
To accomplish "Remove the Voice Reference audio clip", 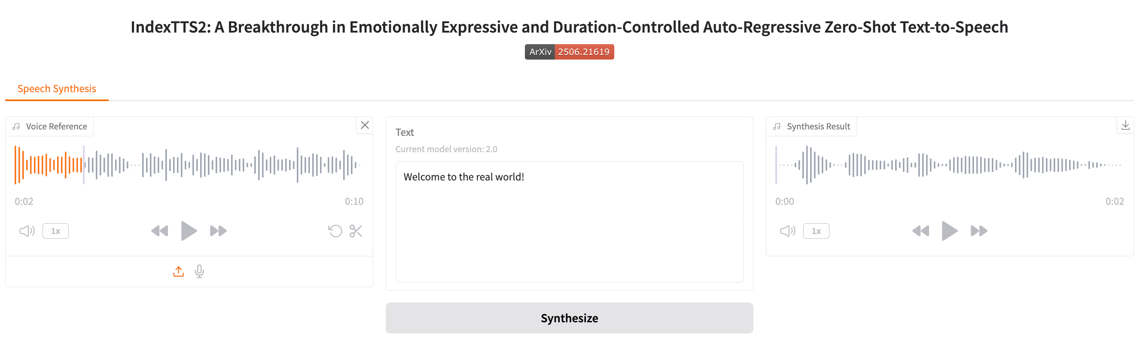I will [x=365, y=125].
